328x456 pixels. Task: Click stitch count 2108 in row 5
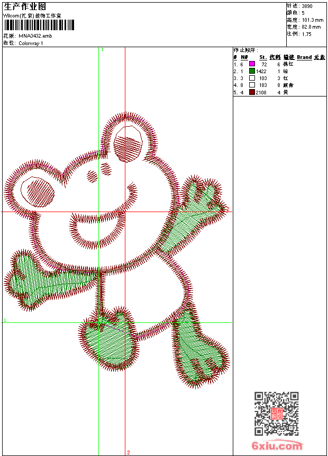[261, 92]
